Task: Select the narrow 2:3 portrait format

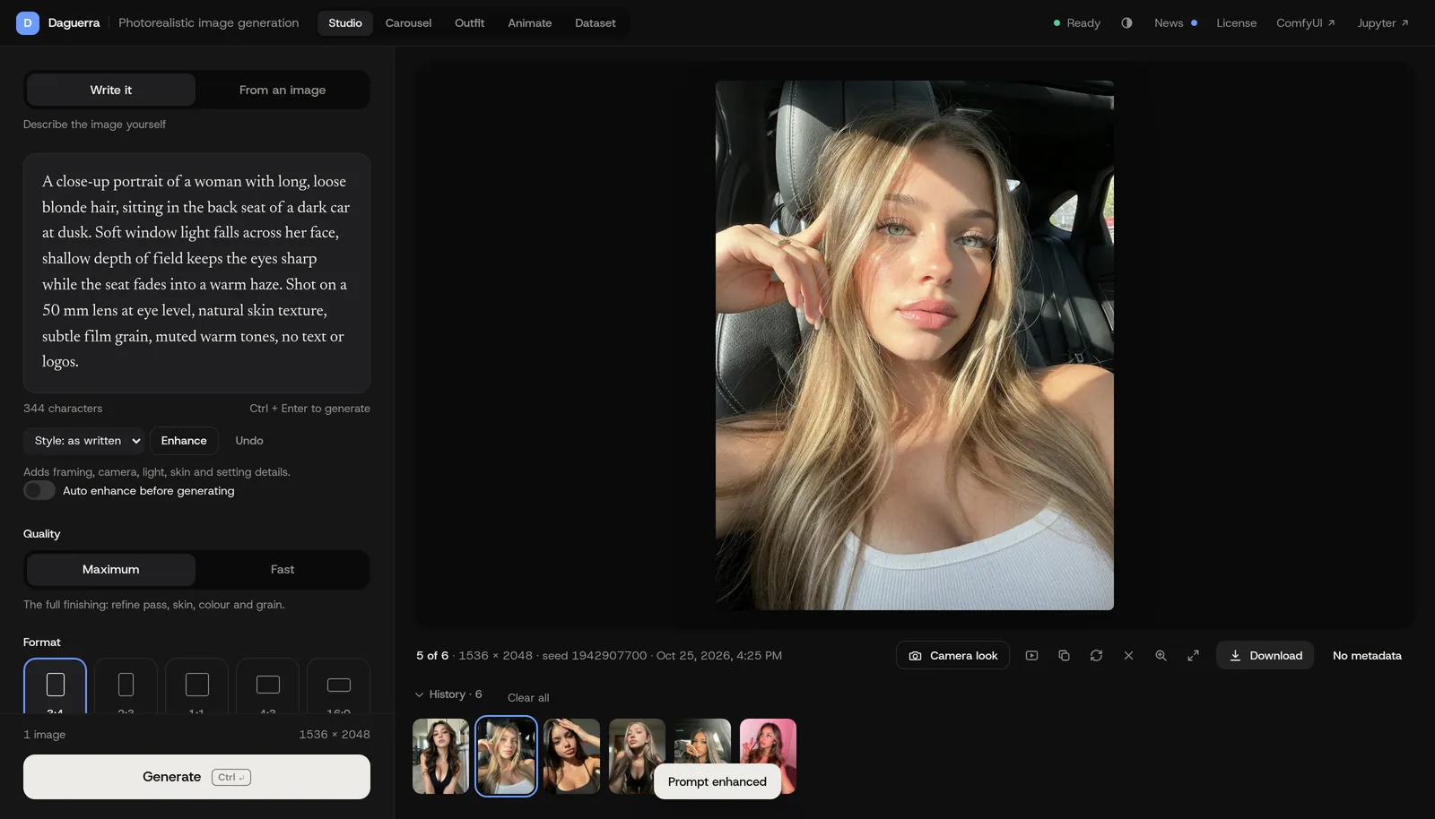Action: [126, 686]
